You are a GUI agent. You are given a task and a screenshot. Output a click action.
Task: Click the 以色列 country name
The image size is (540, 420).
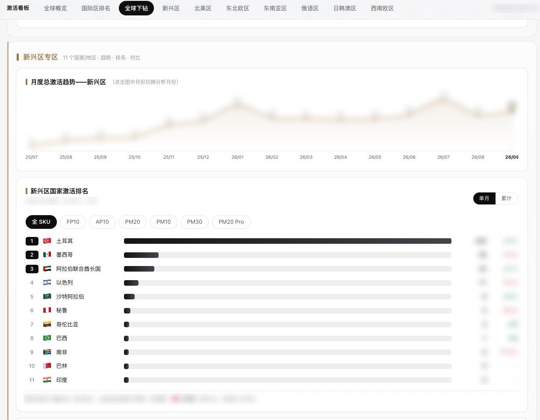click(x=65, y=282)
